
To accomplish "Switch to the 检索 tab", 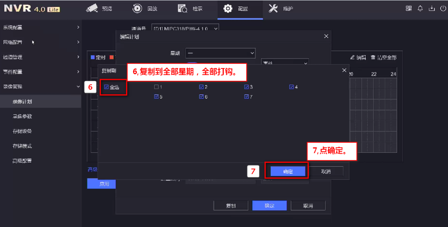I will pyautogui.click(x=190, y=9).
